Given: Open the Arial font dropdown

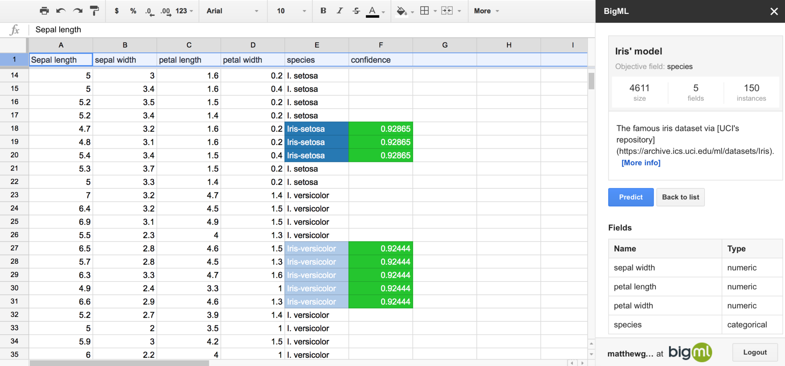Looking at the screenshot, I should [x=233, y=11].
